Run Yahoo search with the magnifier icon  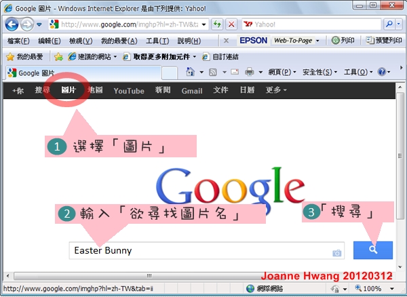click(389, 24)
